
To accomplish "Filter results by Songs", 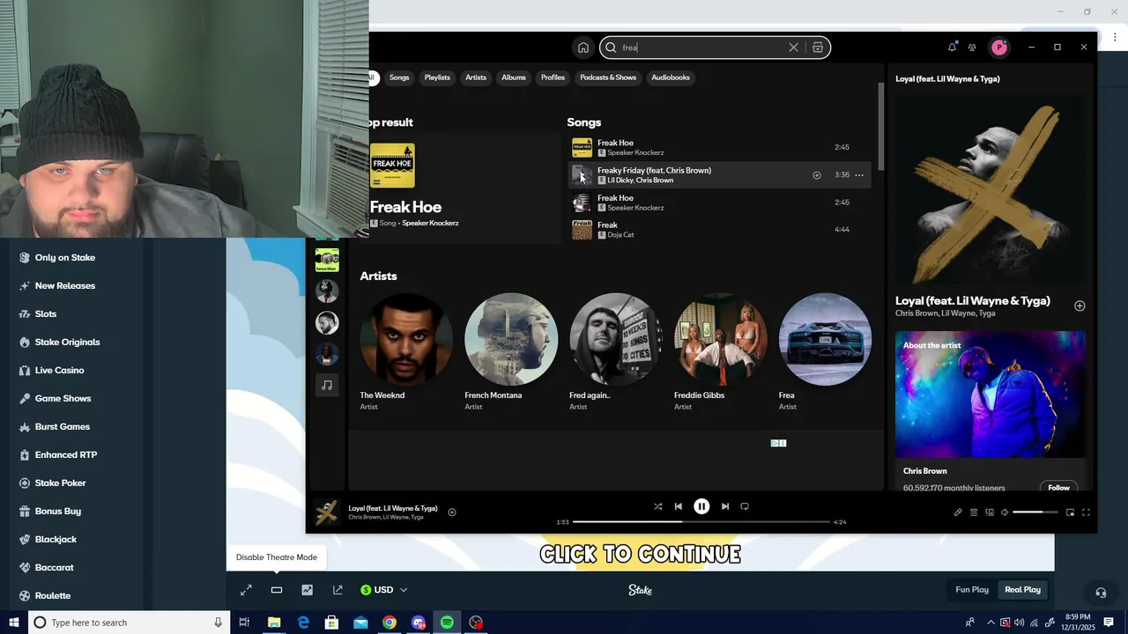I will pos(399,77).
